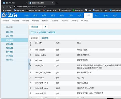Click the sidebar collapse handle

(29, 64)
